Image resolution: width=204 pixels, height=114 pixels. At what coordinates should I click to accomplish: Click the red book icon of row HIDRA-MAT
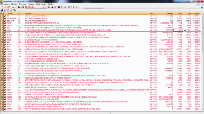5,18
